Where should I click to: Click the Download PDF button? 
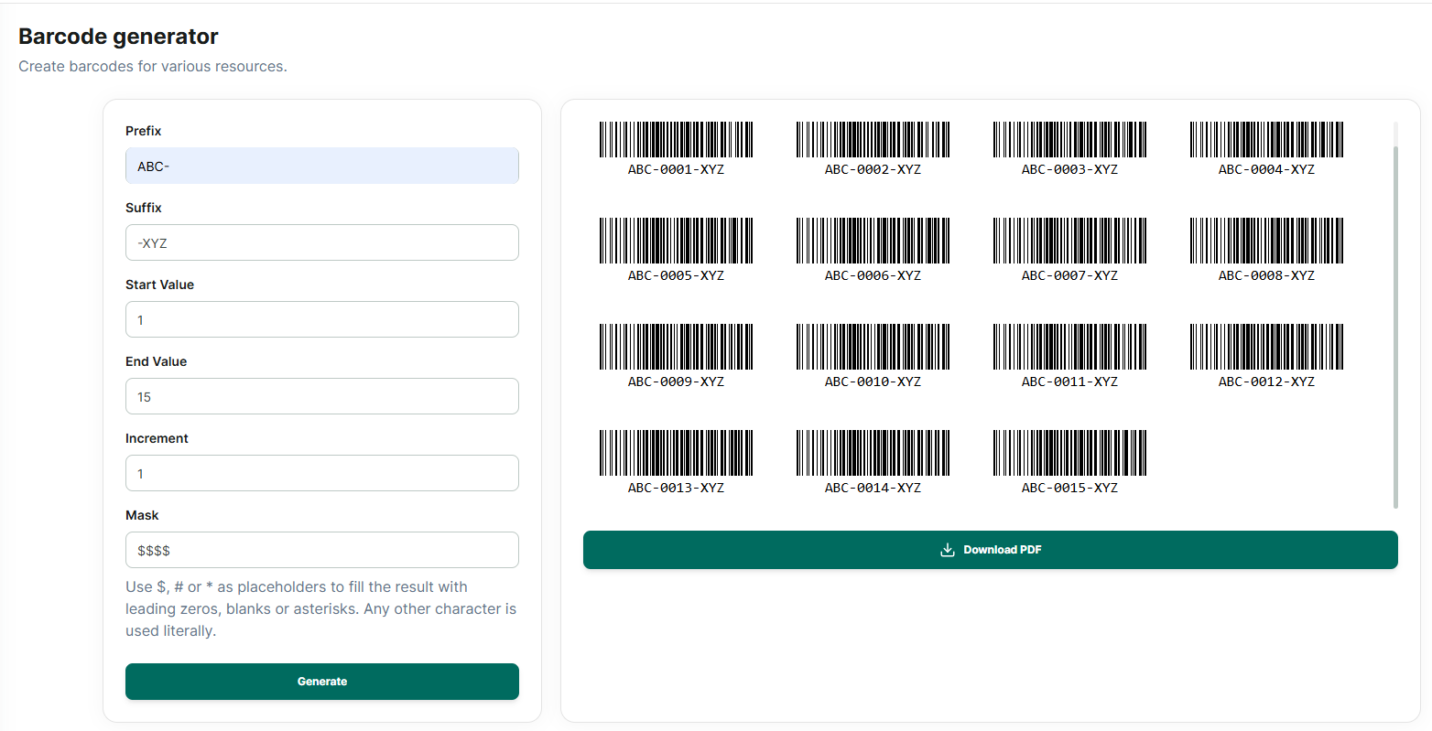click(991, 550)
